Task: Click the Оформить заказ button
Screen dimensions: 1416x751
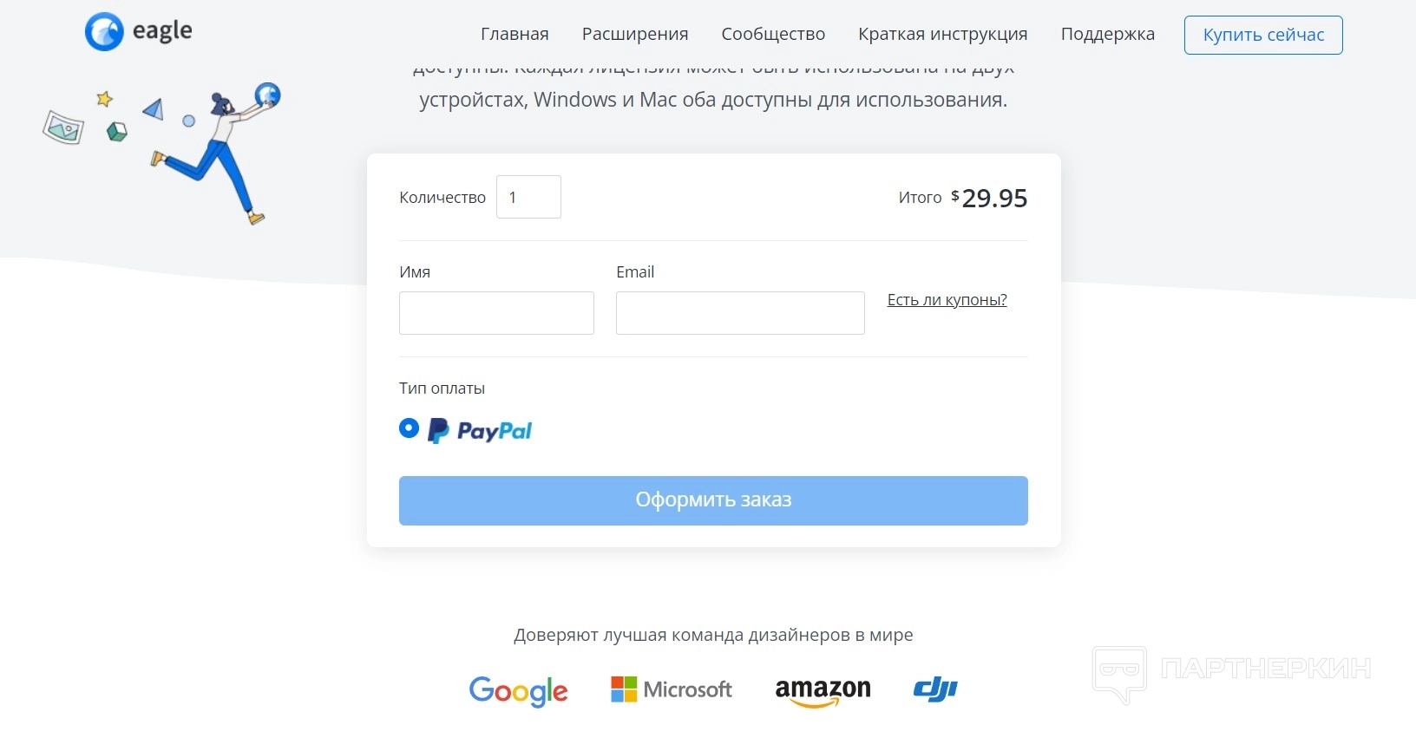Action: [x=713, y=500]
